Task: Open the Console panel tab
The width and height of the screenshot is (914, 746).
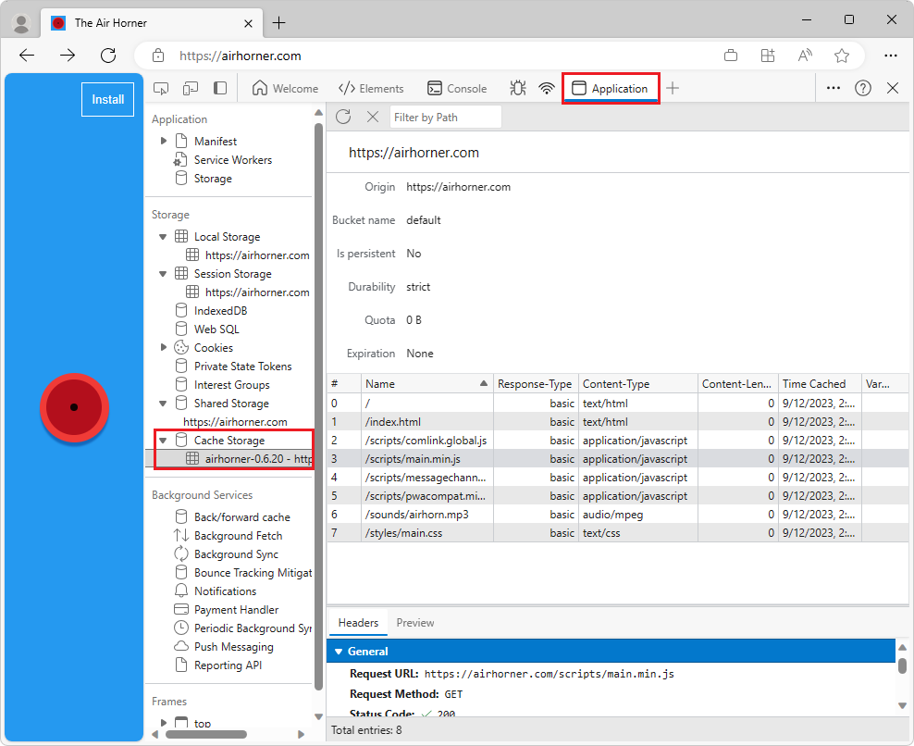Action: click(457, 88)
